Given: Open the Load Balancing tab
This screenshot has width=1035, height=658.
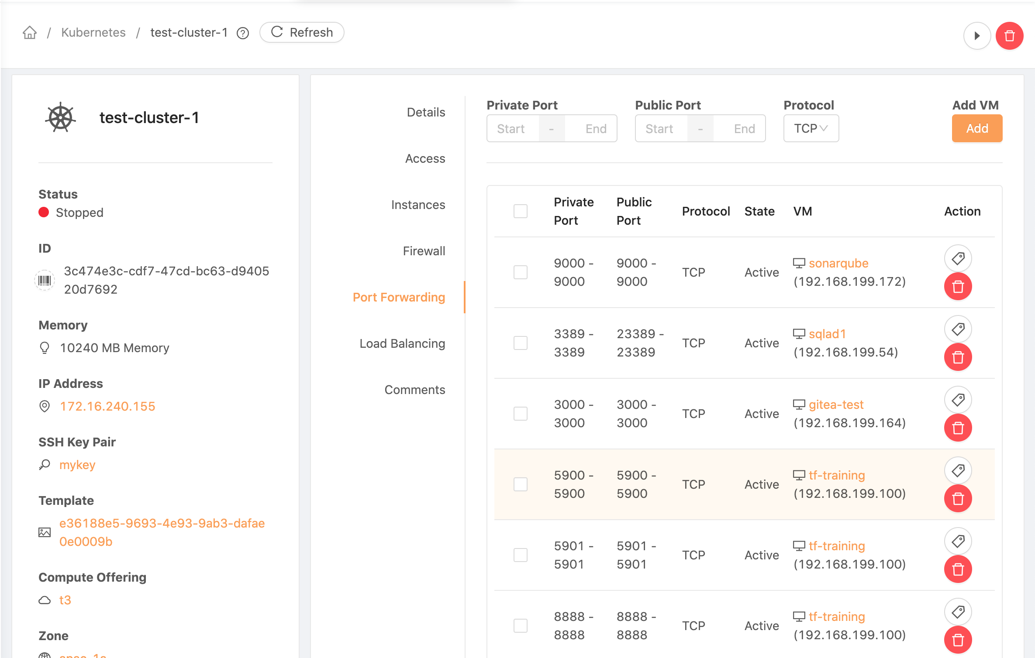Looking at the screenshot, I should pos(402,343).
